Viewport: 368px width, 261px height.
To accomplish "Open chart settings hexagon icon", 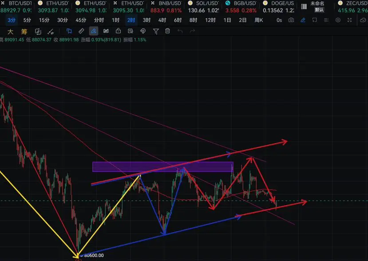I will pyautogui.click(x=338, y=20).
